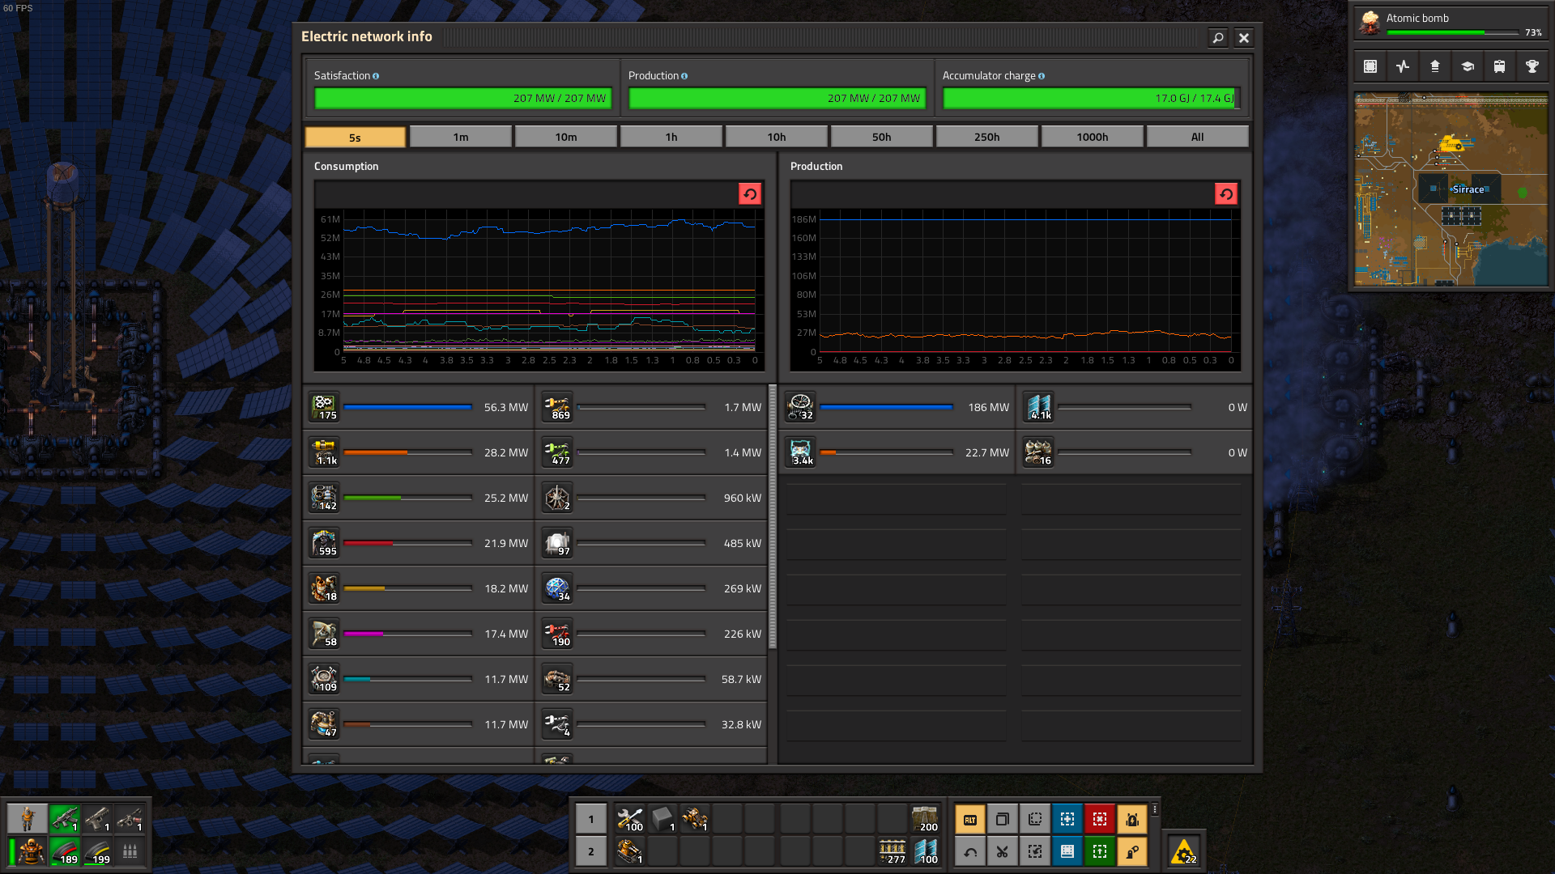Open the achievements trophy icon
This screenshot has width=1555, height=874.
1532,66
